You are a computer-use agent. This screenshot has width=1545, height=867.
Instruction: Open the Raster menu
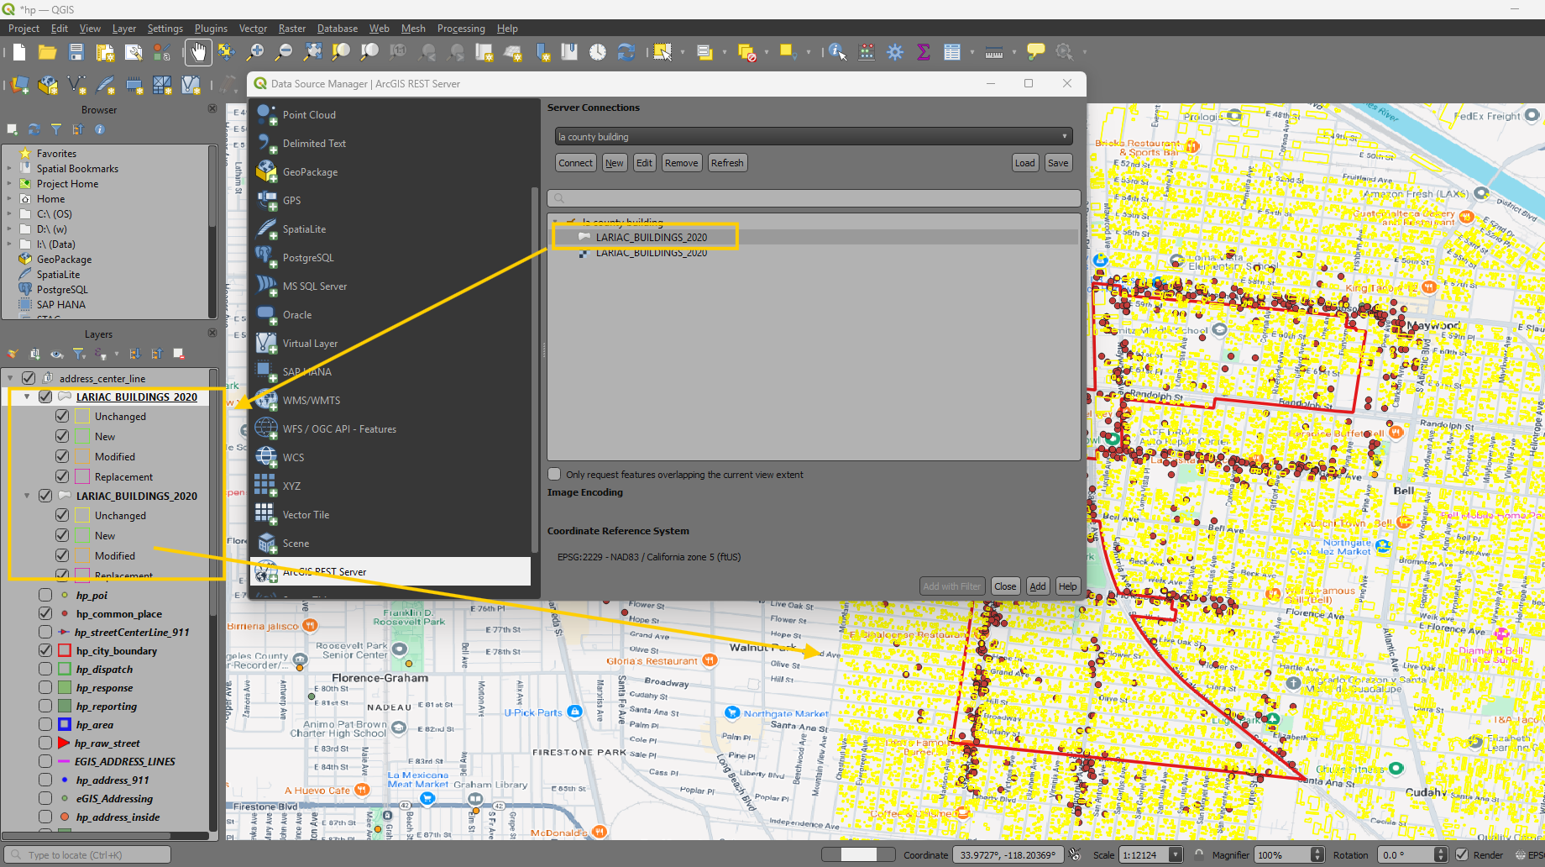click(292, 28)
